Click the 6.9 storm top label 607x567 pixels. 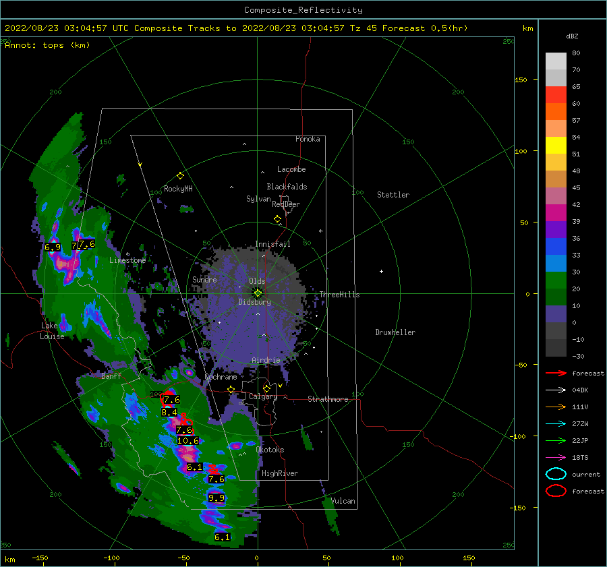[x=53, y=247]
